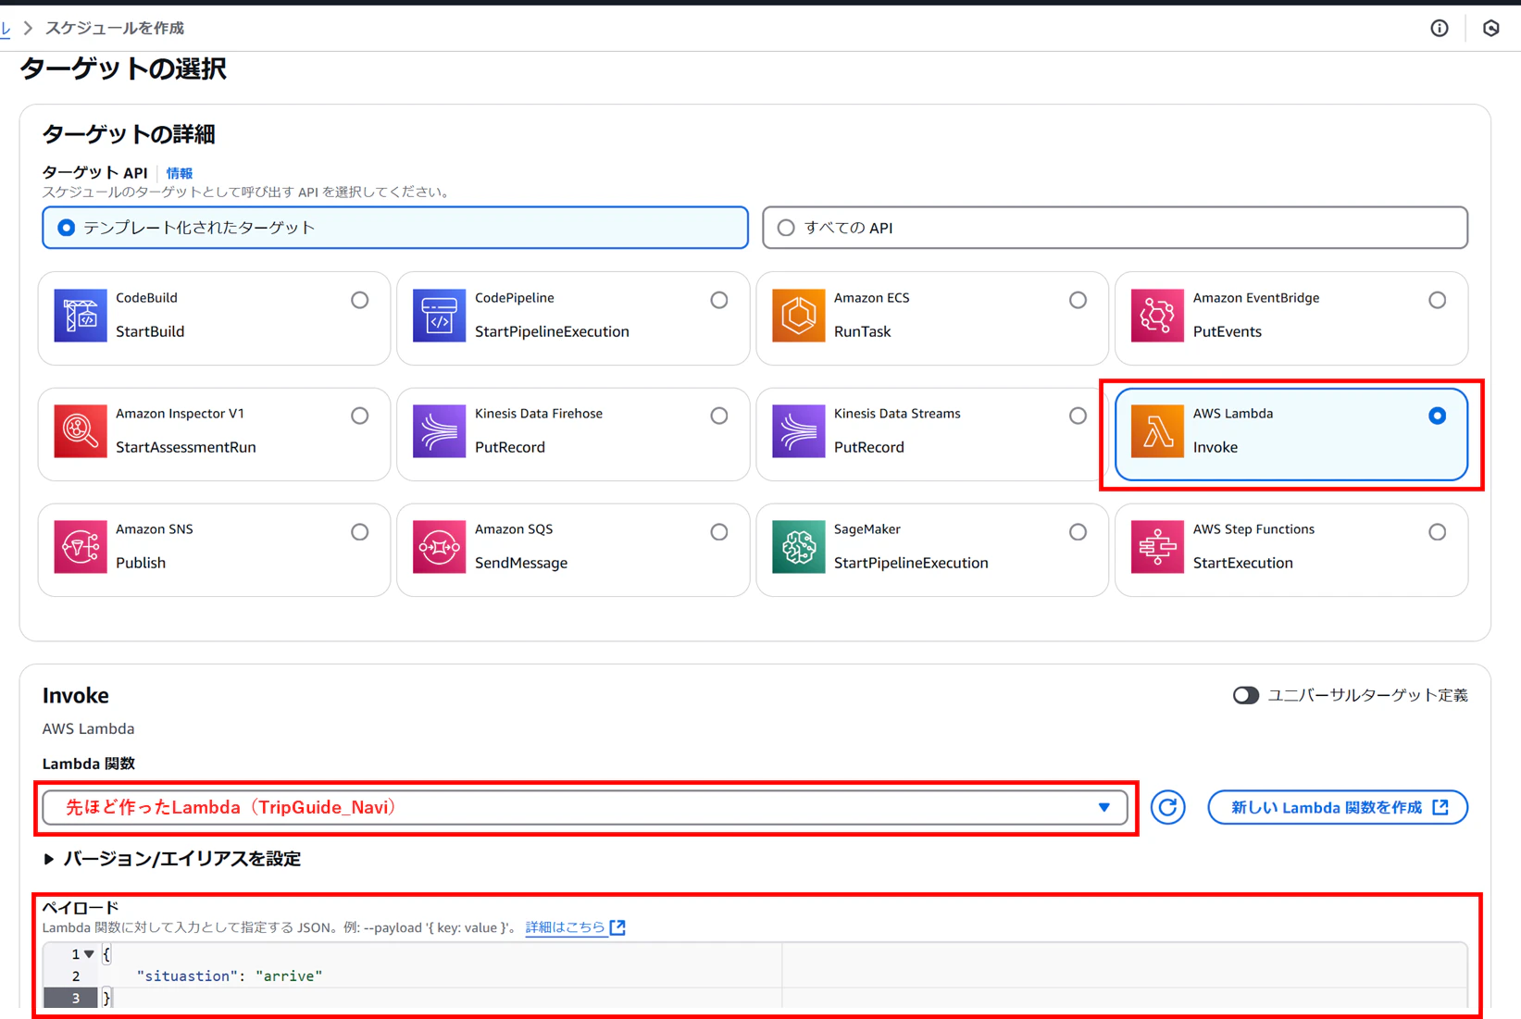This screenshot has height=1019, width=1521.
Task: Choose Amazon SQS SendMessage radio button
Action: (x=719, y=532)
